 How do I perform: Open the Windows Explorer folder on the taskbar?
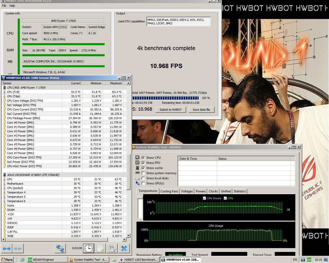point(114,260)
